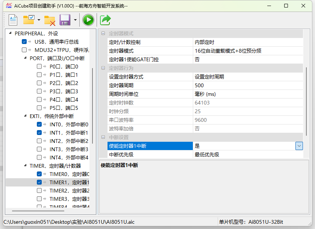Open dropdown for 使能定时器1中断 value
This screenshot has width=315, height=229.
point(299,146)
